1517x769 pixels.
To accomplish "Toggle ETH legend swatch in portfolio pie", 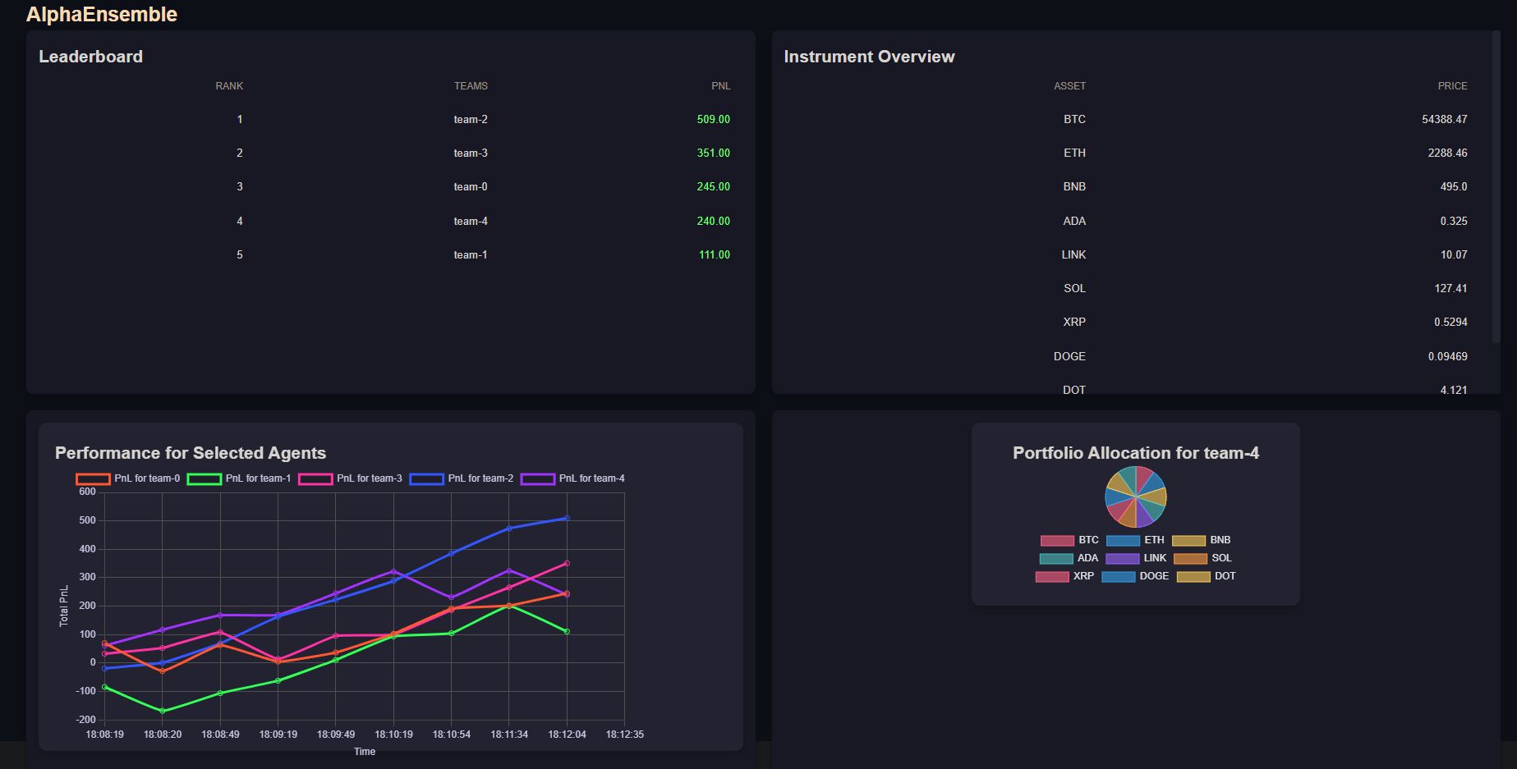I will (x=1123, y=540).
